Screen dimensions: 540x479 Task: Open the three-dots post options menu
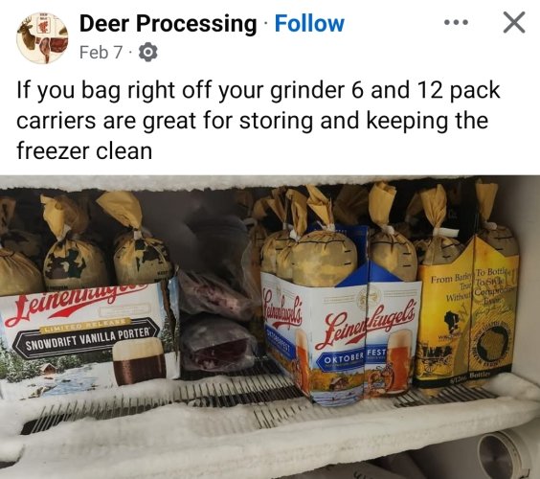(456, 23)
